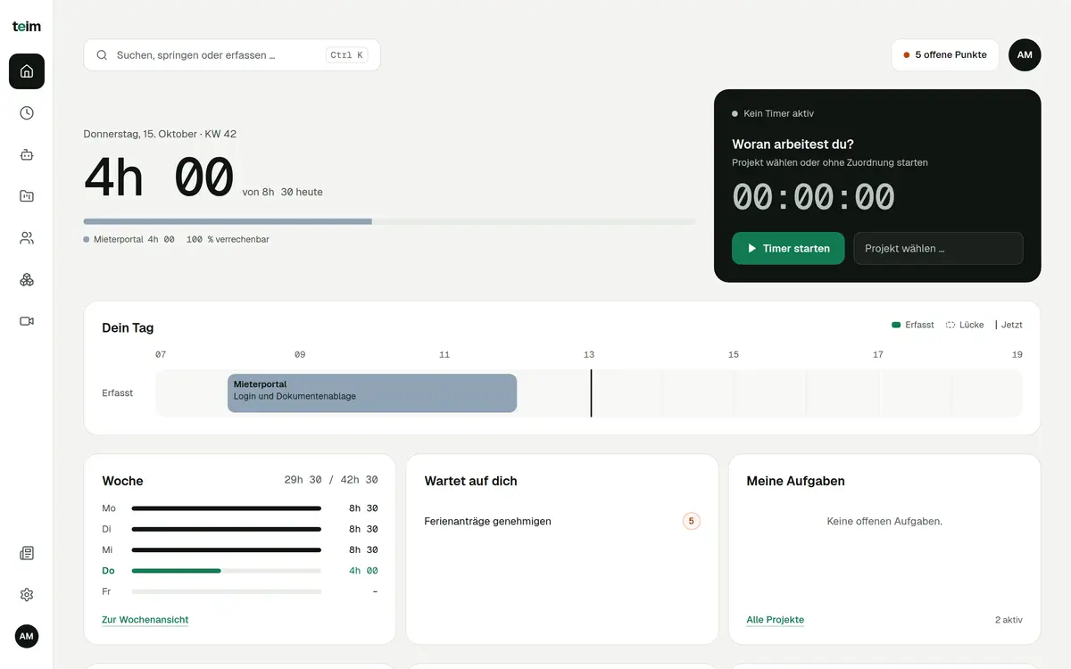Open the video camera sidebar icon
The width and height of the screenshot is (1071, 669).
27,321
